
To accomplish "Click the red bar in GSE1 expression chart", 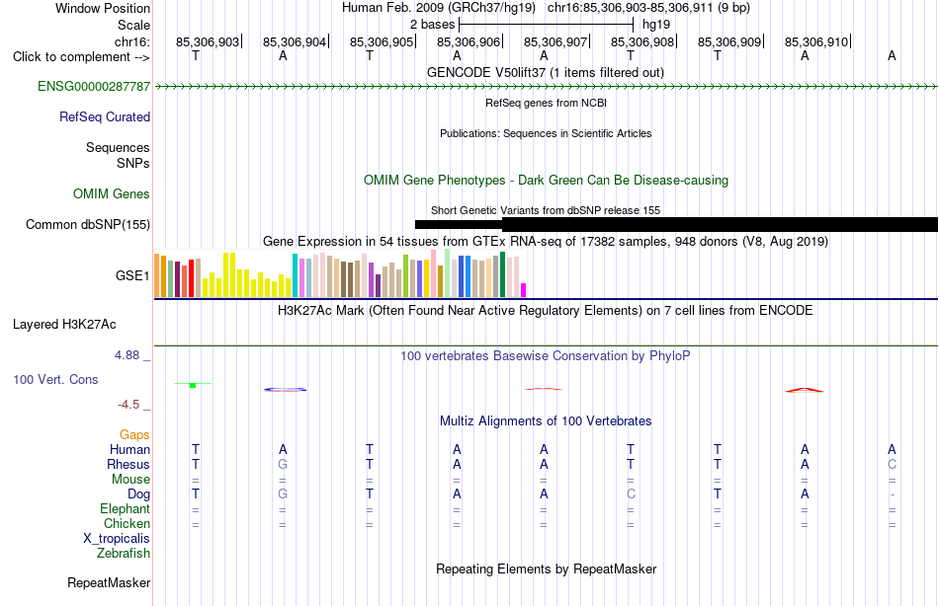I will [191, 278].
